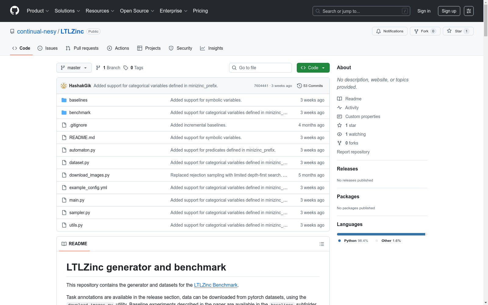The height and width of the screenshot is (305, 488).
Task: Click the .gitignore file icon
Action: (x=64, y=125)
